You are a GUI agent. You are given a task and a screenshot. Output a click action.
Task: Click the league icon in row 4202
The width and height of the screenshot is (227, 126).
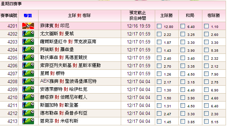(x=28, y=34)
